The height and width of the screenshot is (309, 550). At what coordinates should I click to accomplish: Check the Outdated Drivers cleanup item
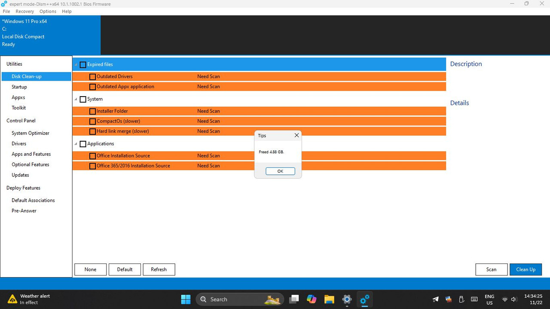pos(92,76)
